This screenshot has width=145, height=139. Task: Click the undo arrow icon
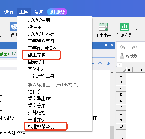point(122,47)
